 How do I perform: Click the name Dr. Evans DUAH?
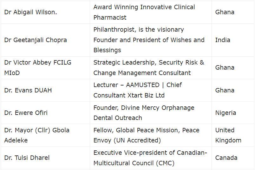(28, 90)
